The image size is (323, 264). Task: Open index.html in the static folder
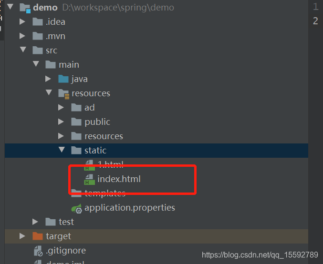pyautogui.click(x=119, y=179)
